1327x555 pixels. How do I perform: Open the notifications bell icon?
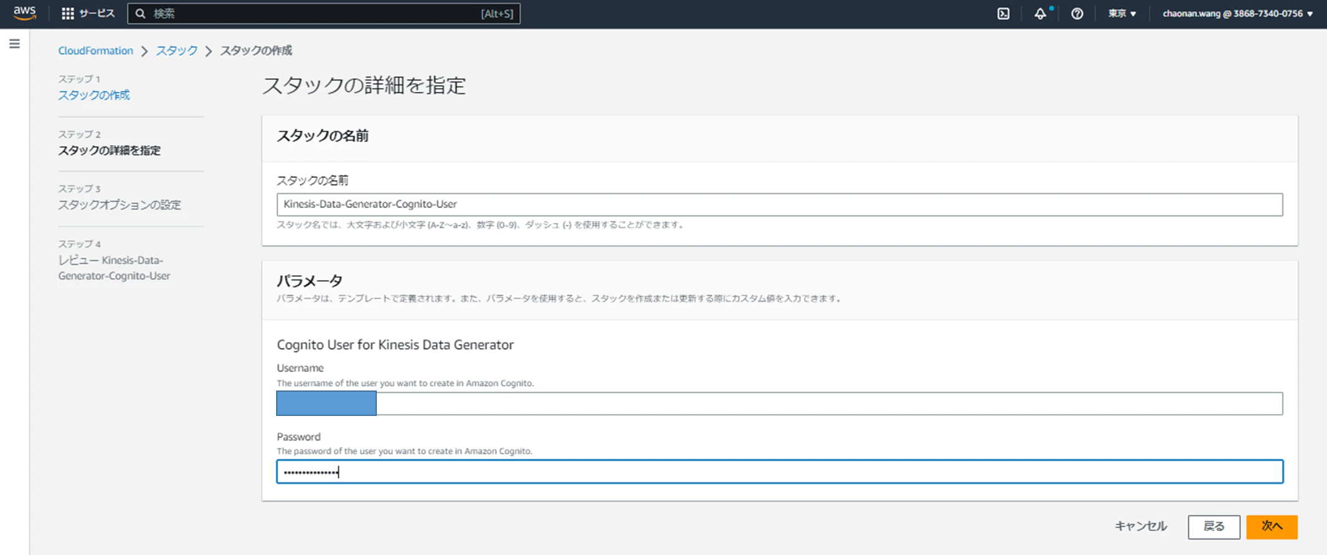(1040, 14)
